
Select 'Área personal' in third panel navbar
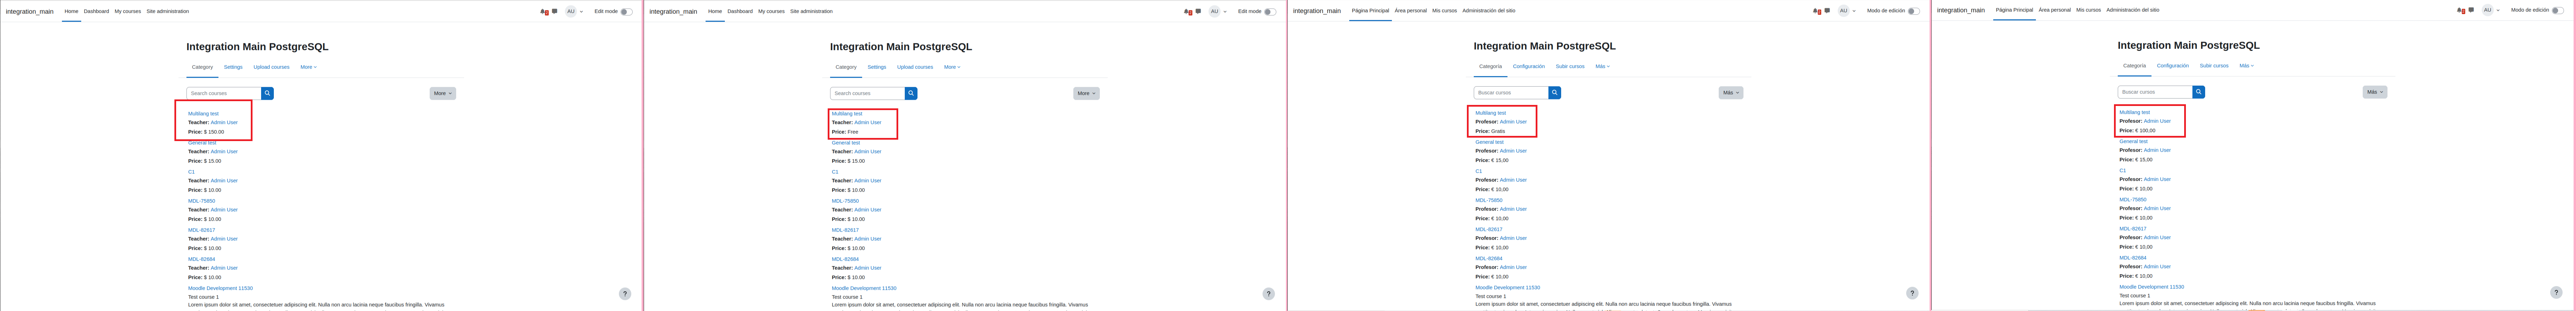point(1411,11)
